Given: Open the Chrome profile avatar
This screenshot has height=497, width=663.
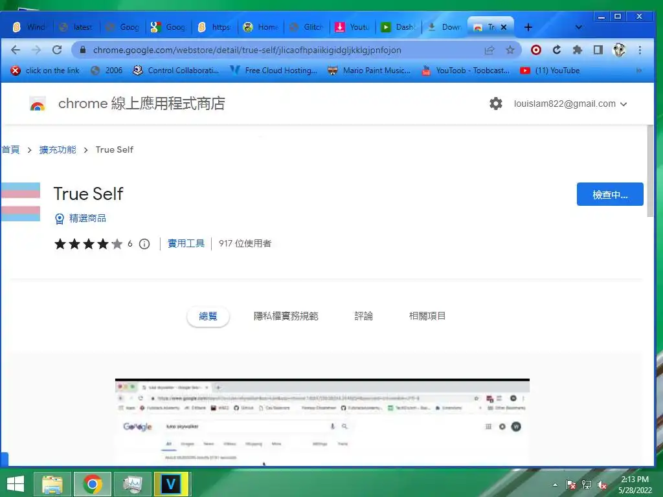Looking at the screenshot, I should (x=619, y=50).
